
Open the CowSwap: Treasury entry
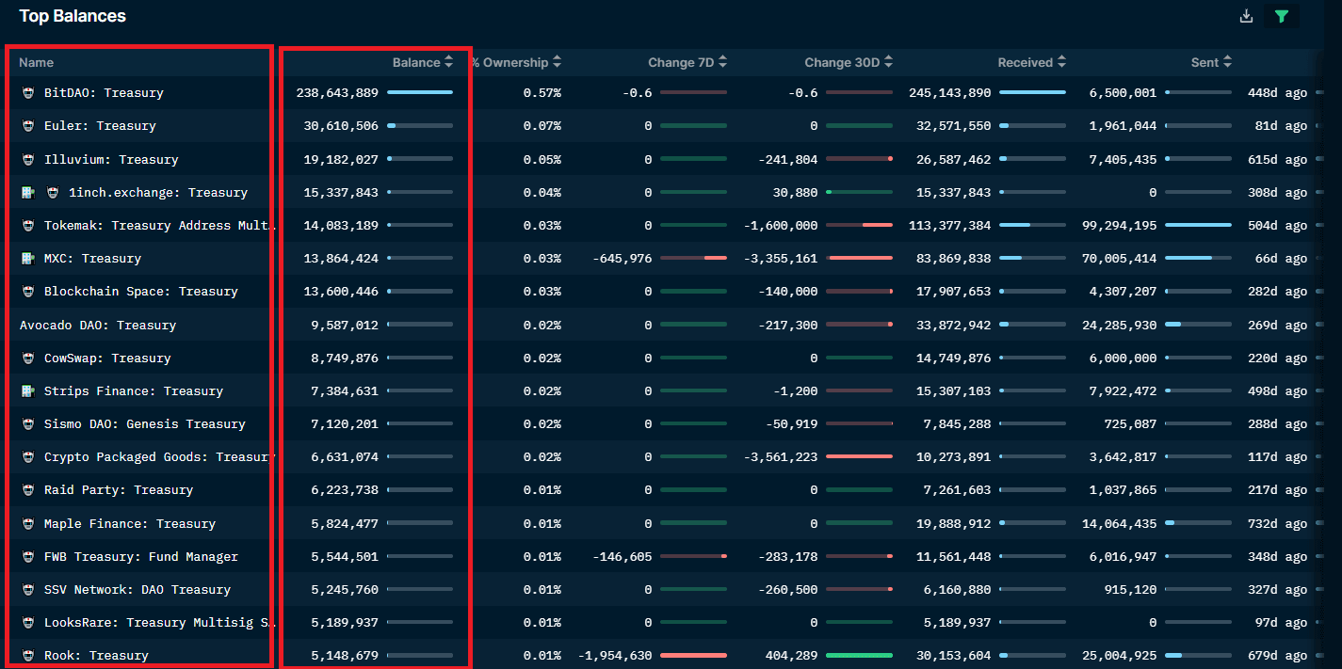pos(107,358)
